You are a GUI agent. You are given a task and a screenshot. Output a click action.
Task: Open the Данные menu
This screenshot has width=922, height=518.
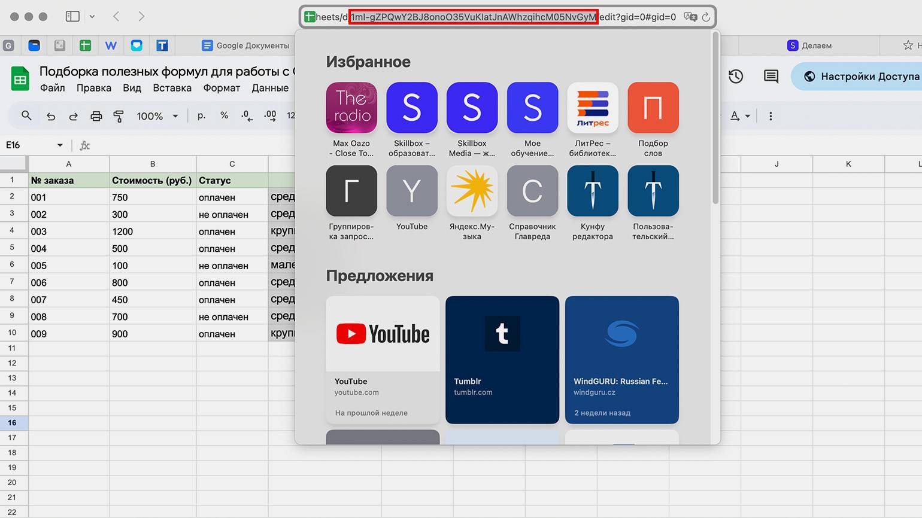point(270,88)
